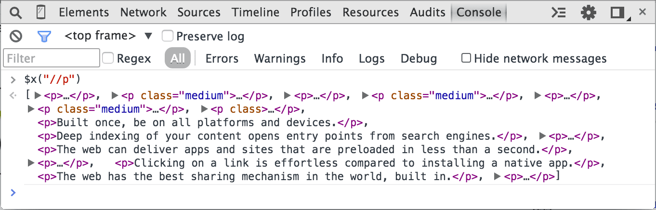Click the magnifier inspect element icon
Screen dimensions: 656x210
[x=16, y=13]
